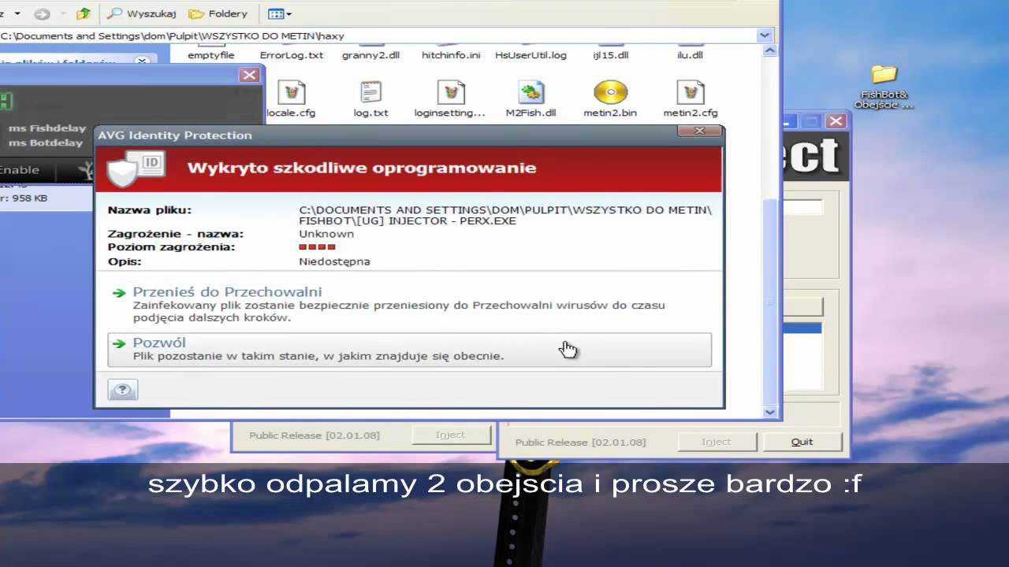Click the text field in right Injector window
The height and width of the screenshot is (567, 1009).
[802, 208]
